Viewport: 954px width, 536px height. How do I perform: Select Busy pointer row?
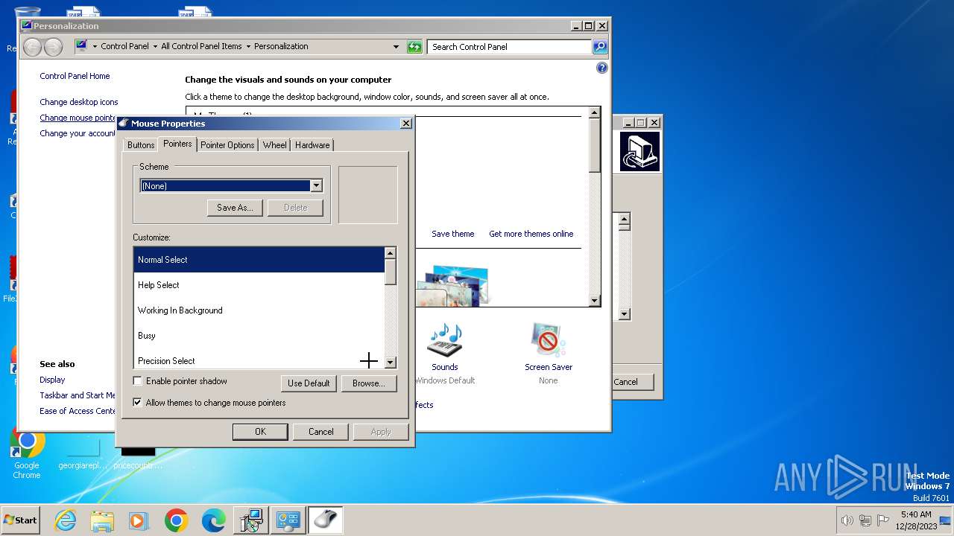259,336
